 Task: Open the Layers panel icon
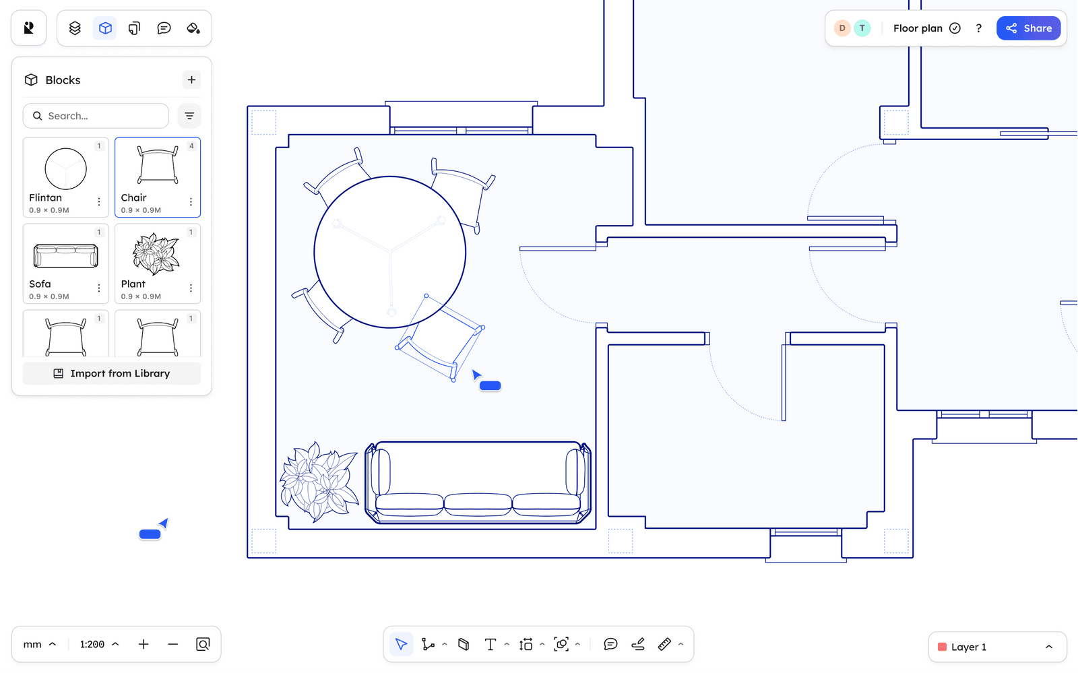75,28
